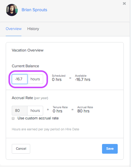131x167 pixels.
Task: Click the Available -16.7 hrs value
Action: click(x=83, y=79)
